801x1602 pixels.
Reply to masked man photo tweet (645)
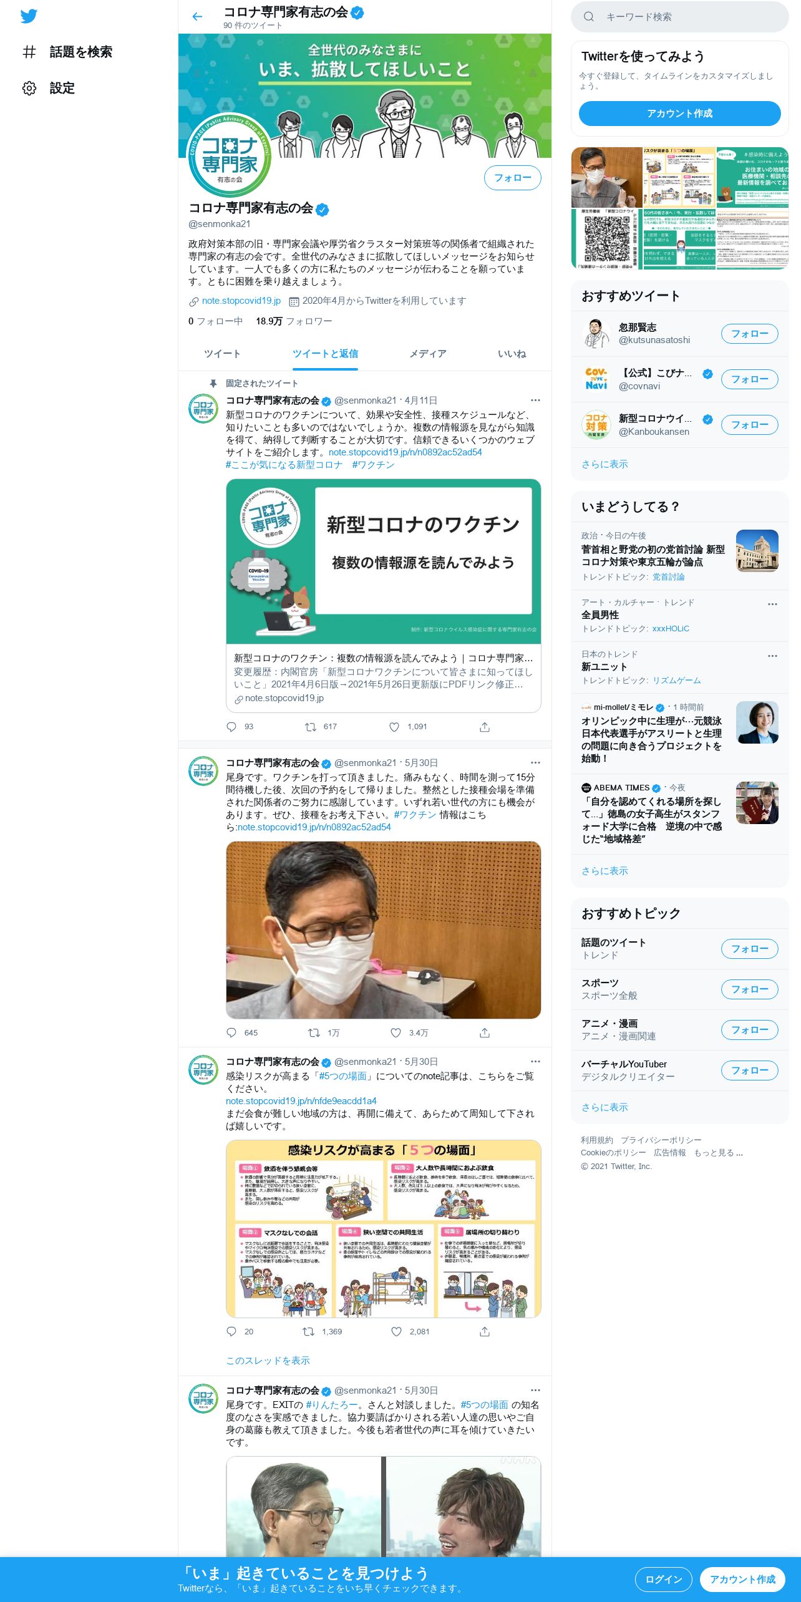(231, 1033)
